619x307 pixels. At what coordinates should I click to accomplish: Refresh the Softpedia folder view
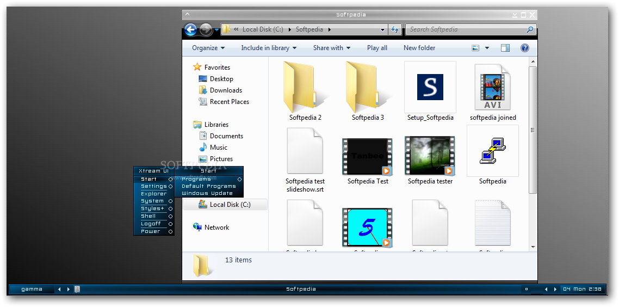[x=394, y=29]
